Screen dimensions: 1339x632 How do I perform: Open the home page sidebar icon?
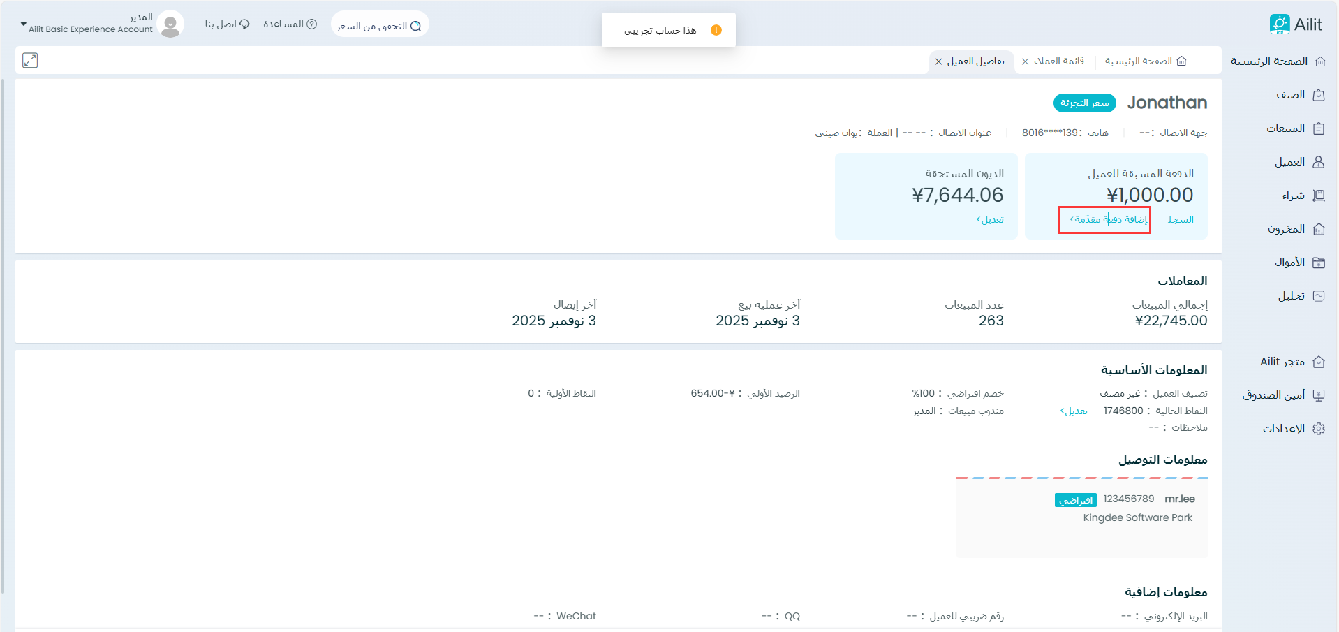coord(1319,61)
